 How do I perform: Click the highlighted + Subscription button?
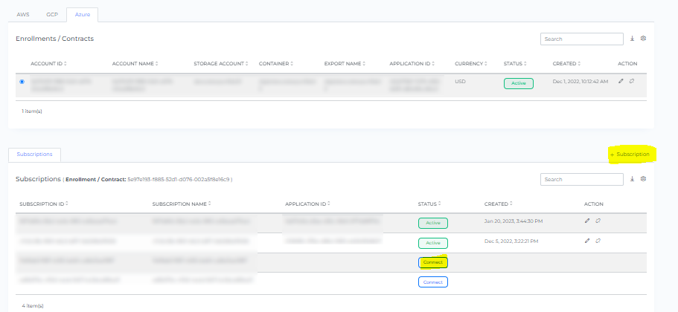click(630, 154)
